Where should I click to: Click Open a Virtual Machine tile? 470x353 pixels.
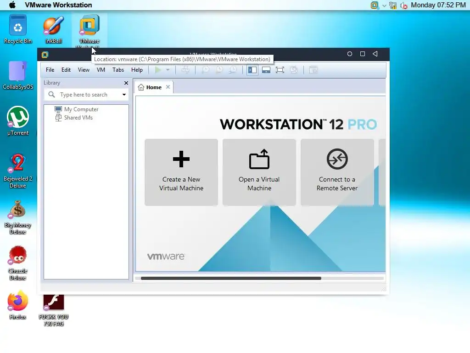coord(259,172)
